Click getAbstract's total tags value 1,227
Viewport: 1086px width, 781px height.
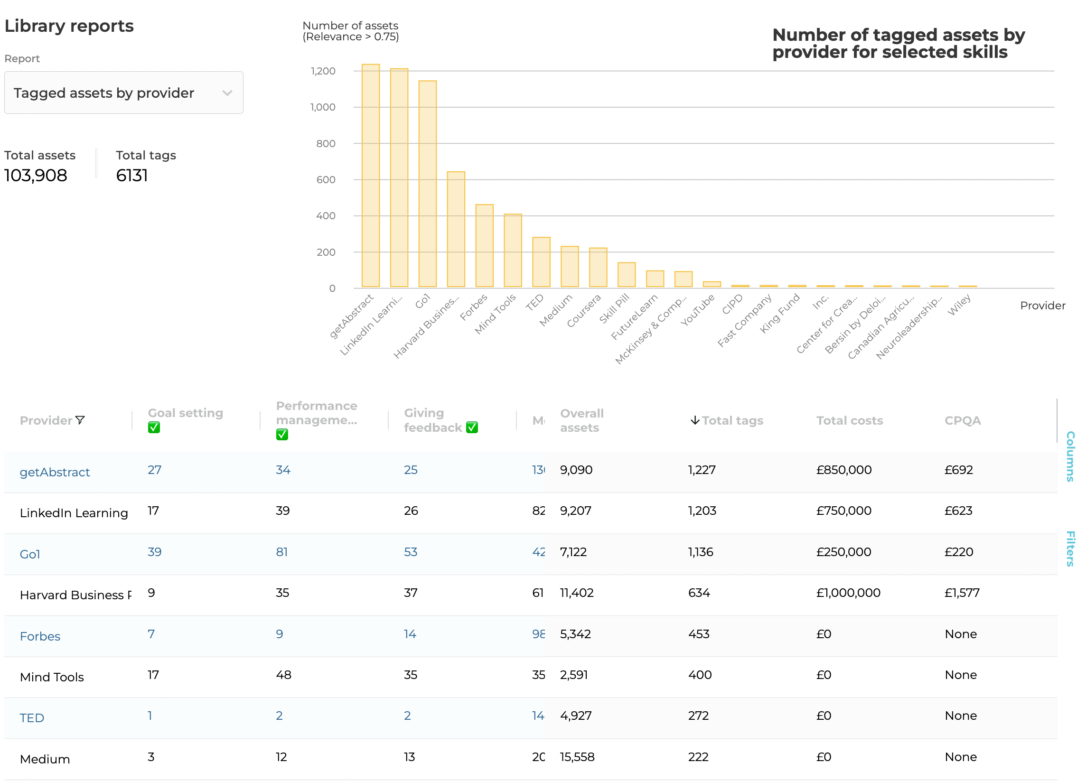point(702,470)
